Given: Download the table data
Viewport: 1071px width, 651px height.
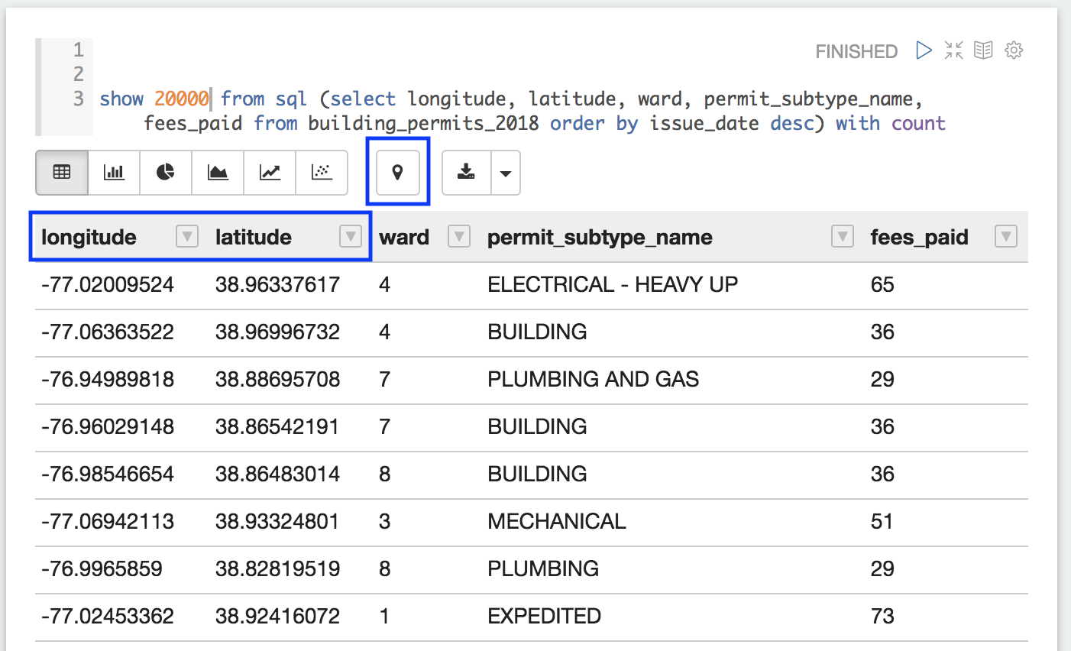Looking at the screenshot, I should tap(466, 172).
